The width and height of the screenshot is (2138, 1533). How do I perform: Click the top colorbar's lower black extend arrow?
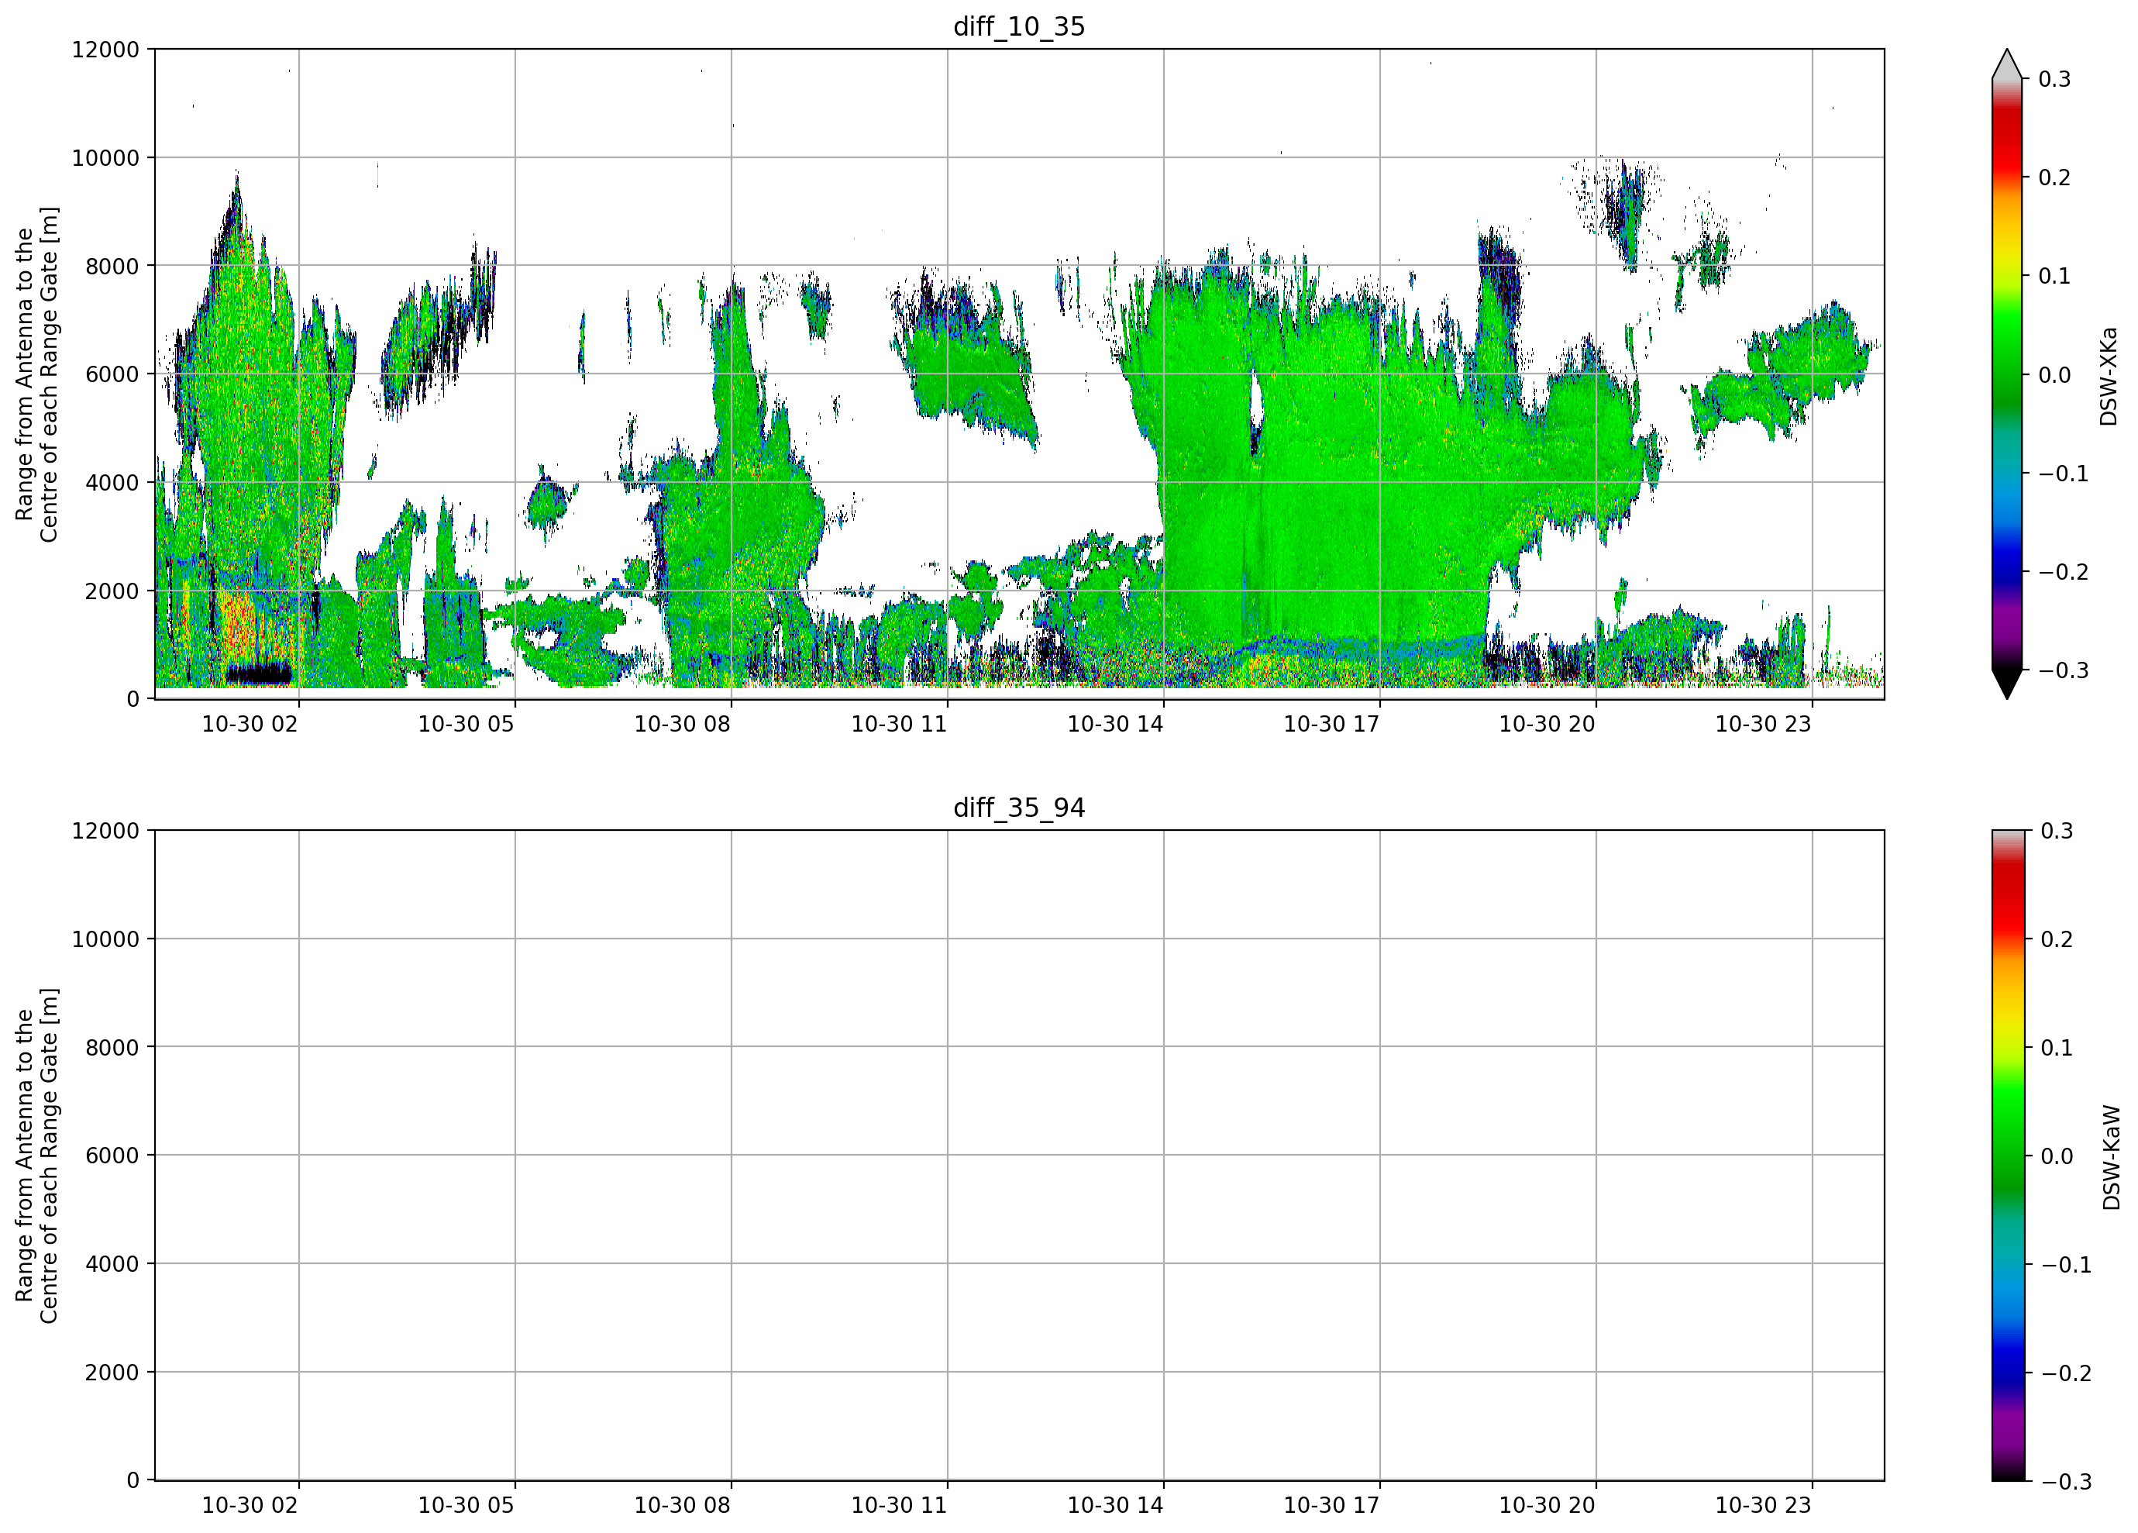pos(2007,684)
